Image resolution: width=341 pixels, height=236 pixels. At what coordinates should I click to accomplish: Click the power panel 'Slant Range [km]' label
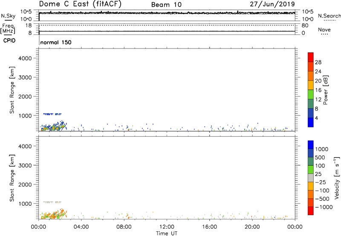point(12,90)
